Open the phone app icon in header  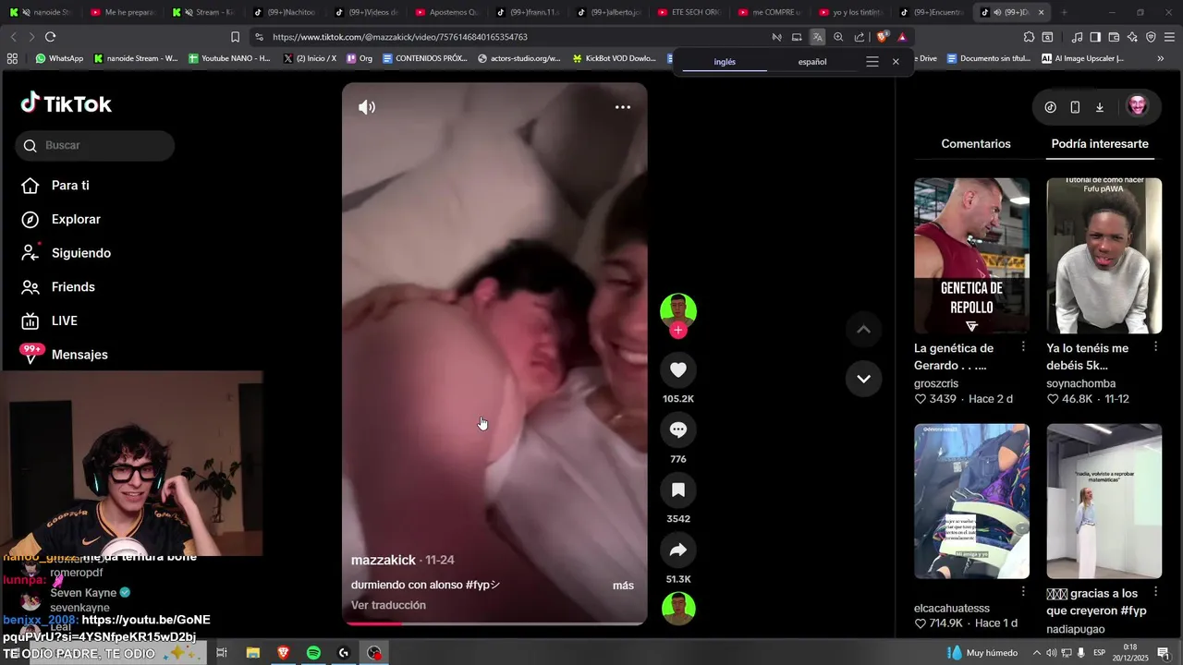pyautogui.click(x=1075, y=107)
